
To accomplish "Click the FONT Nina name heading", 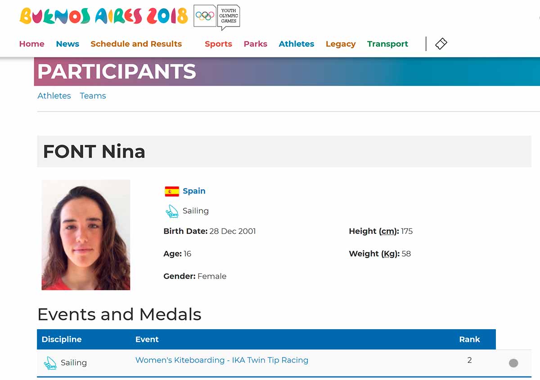I will [x=94, y=152].
